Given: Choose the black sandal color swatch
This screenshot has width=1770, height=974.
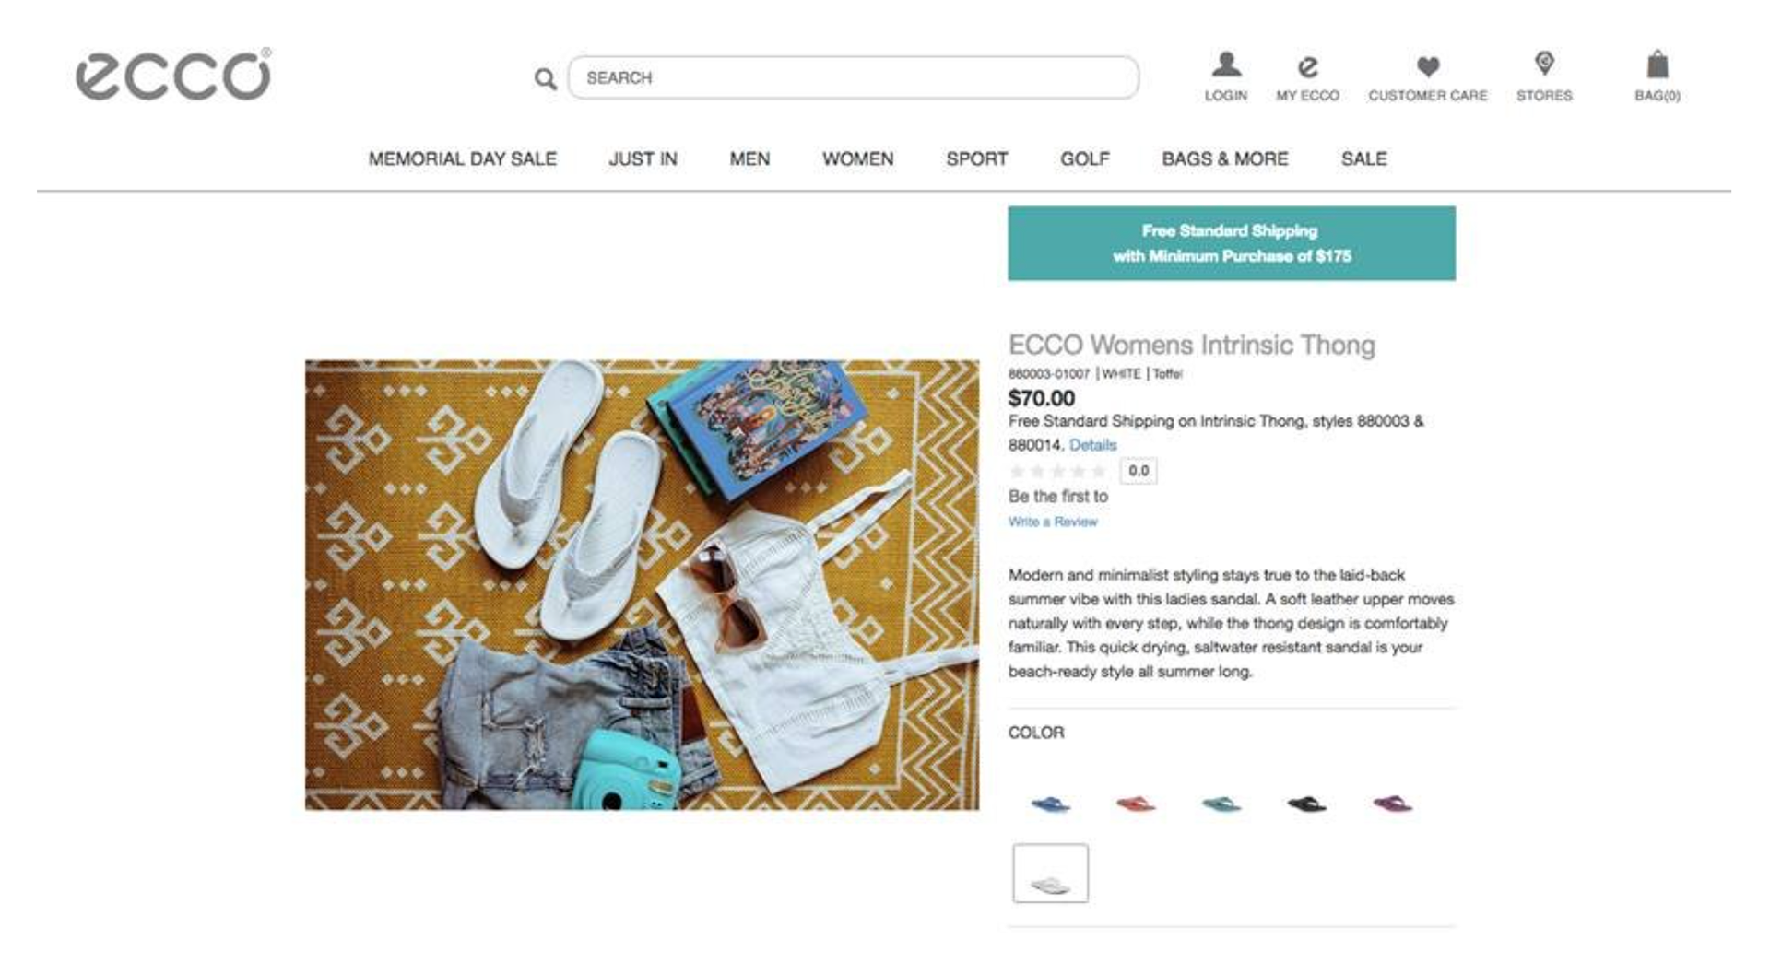Looking at the screenshot, I should 1306,804.
